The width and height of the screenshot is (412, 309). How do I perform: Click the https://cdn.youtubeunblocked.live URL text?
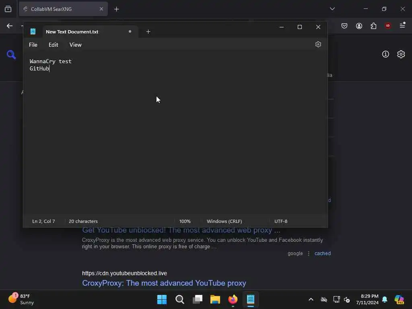pyautogui.click(x=124, y=273)
